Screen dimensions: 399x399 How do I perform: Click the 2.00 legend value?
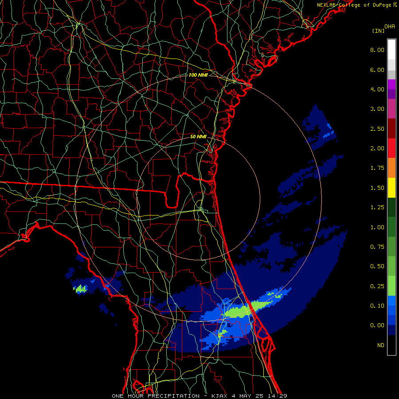[377, 149]
